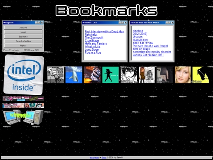
Task: Visit the Long Doge link
Action: coord(92,49)
